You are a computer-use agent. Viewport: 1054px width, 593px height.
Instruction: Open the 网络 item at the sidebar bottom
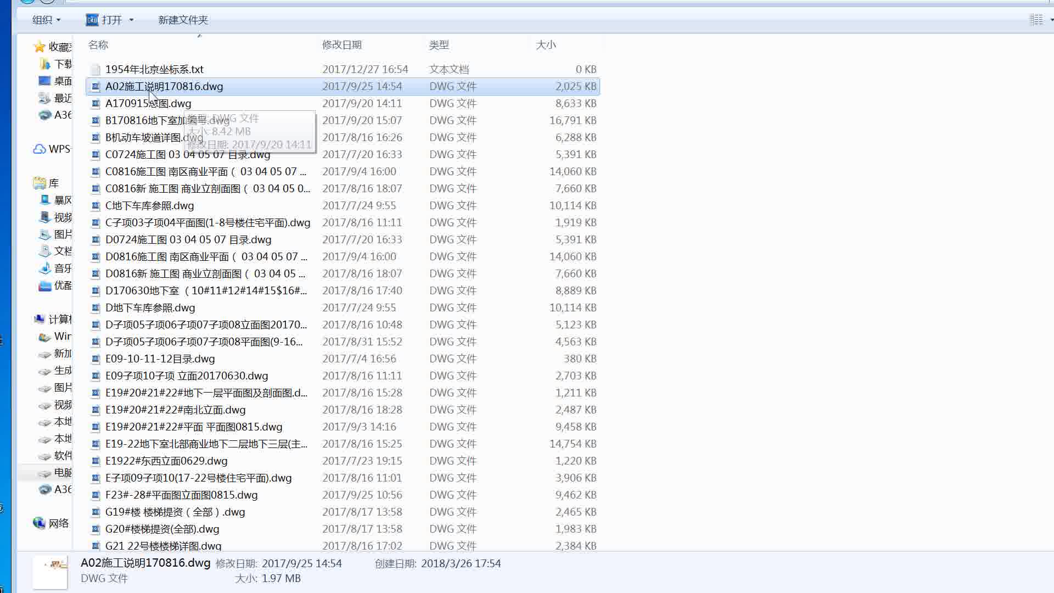pos(57,523)
